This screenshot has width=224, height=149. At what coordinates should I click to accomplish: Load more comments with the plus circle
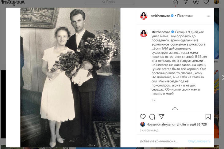[175, 110]
